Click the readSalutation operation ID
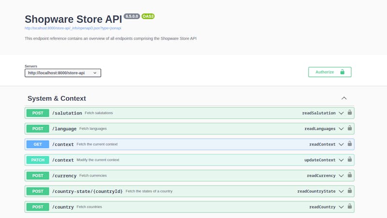Screen dimensions: 387x218 [319, 113]
